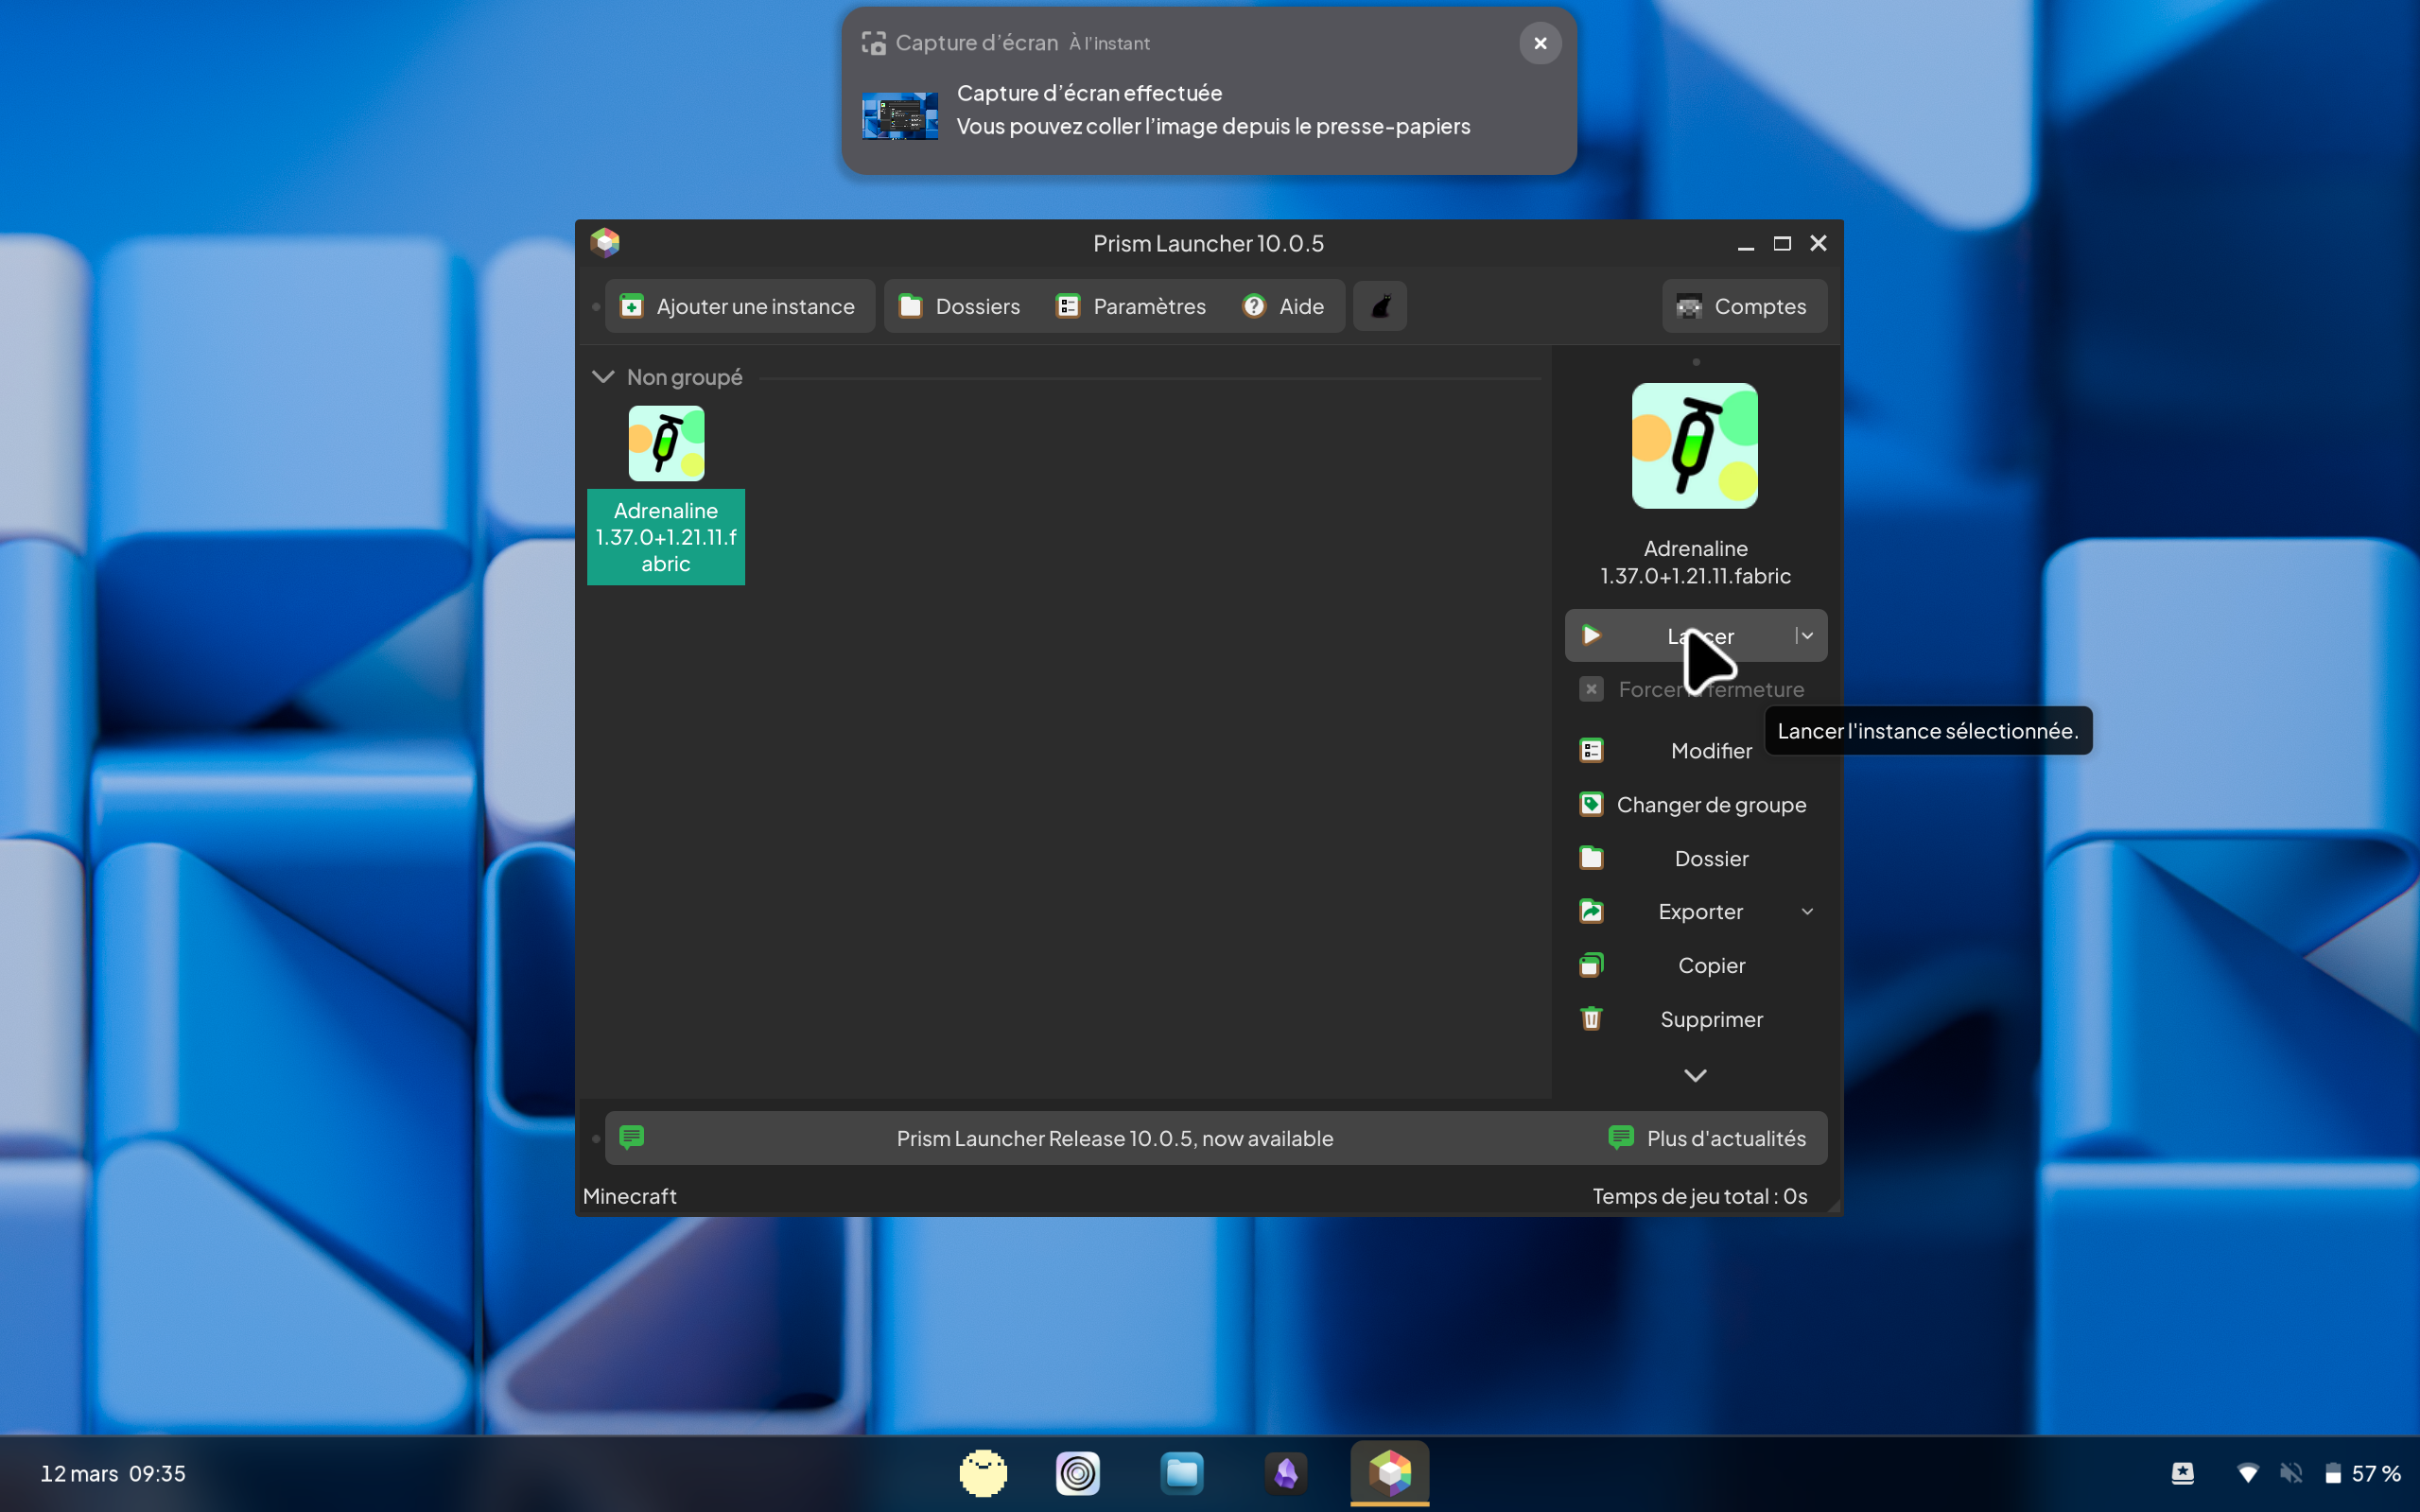
Task: Click Changer de groupe
Action: [x=1695, y=804]
